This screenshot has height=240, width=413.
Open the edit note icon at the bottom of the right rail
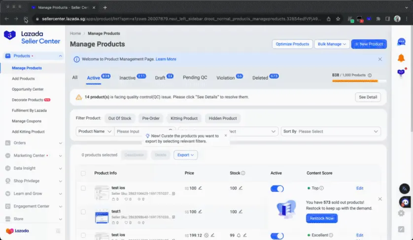[401, 229]
